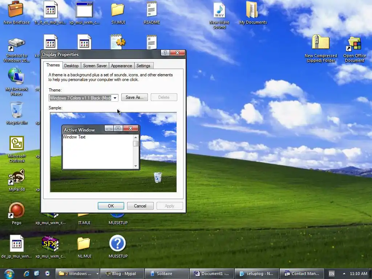Open the NL.MUI folder icon
The width and height of the screenshot is (372, 279).
(84, 247)
